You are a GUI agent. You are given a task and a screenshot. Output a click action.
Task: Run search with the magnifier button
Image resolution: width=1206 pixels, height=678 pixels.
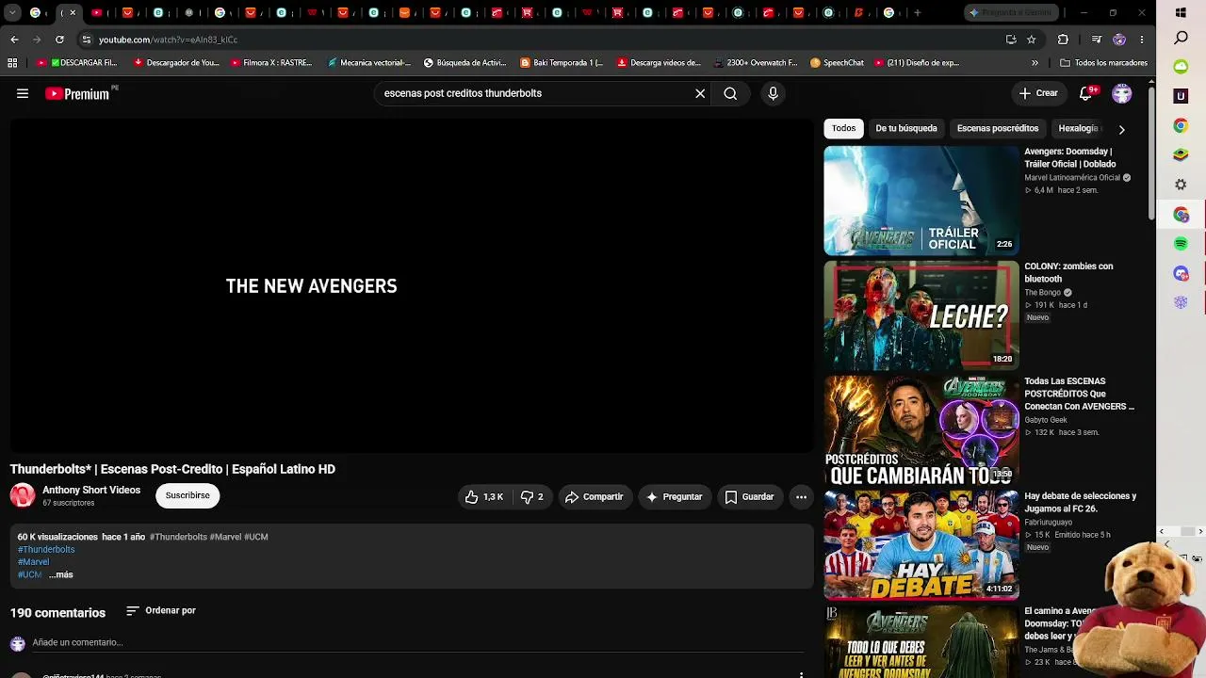pyautogui.click(x=730, y=93)
